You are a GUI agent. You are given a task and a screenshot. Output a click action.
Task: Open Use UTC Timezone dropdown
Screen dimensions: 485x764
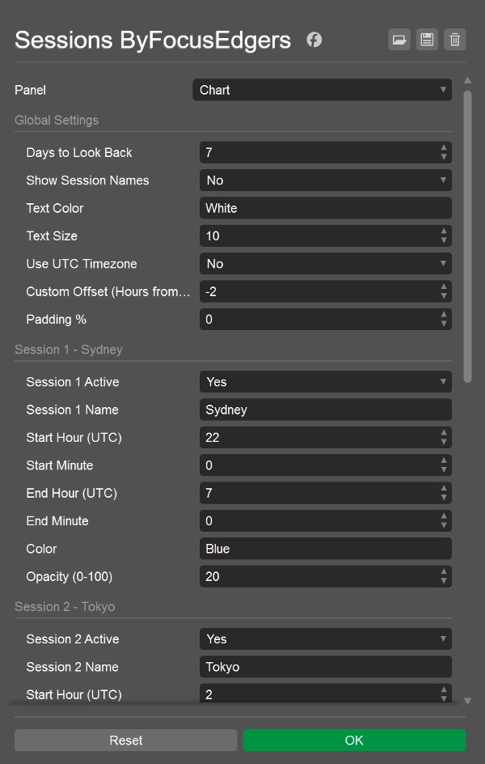coord(325,264)
